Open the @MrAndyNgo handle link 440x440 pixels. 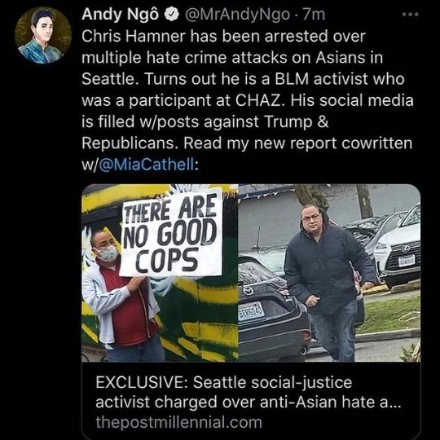(236, 15)
